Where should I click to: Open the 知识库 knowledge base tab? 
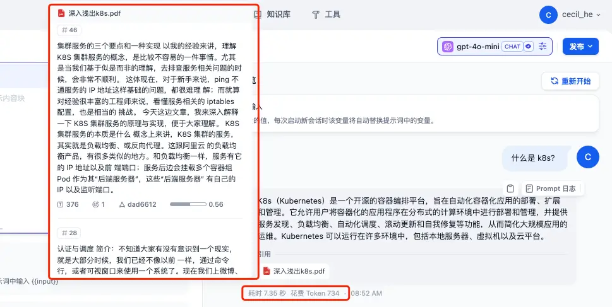pyautogui.click(x=272, y=14)
